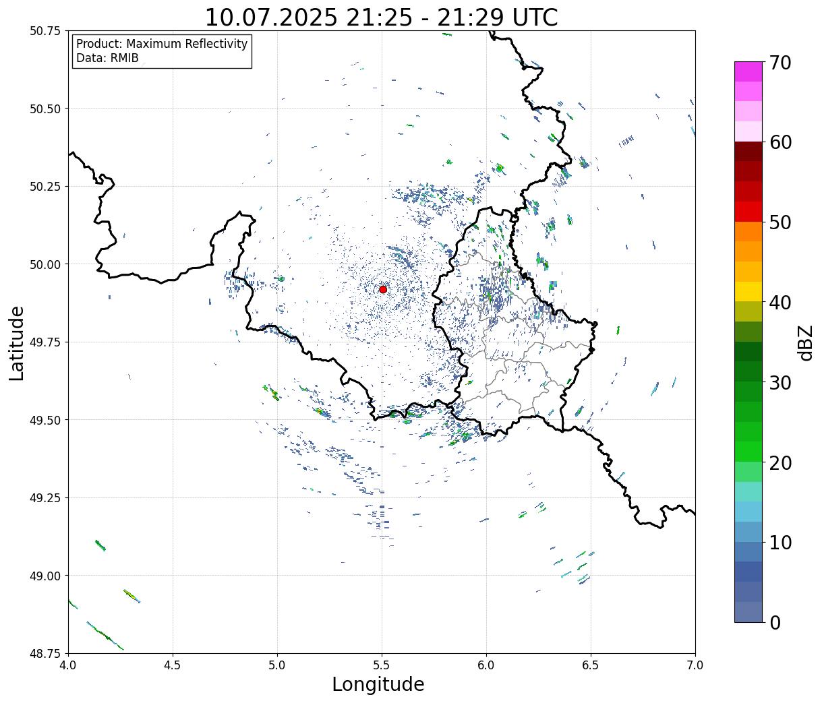The height and width of the screenshot is (701, 822).
Task: Click the 'Longitude' axis label
Action: [x=378, y=684]
